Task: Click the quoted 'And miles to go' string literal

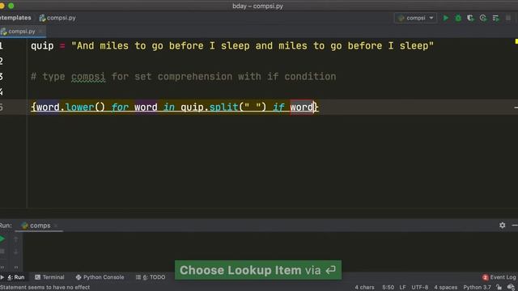Action: tap(253, 46)
